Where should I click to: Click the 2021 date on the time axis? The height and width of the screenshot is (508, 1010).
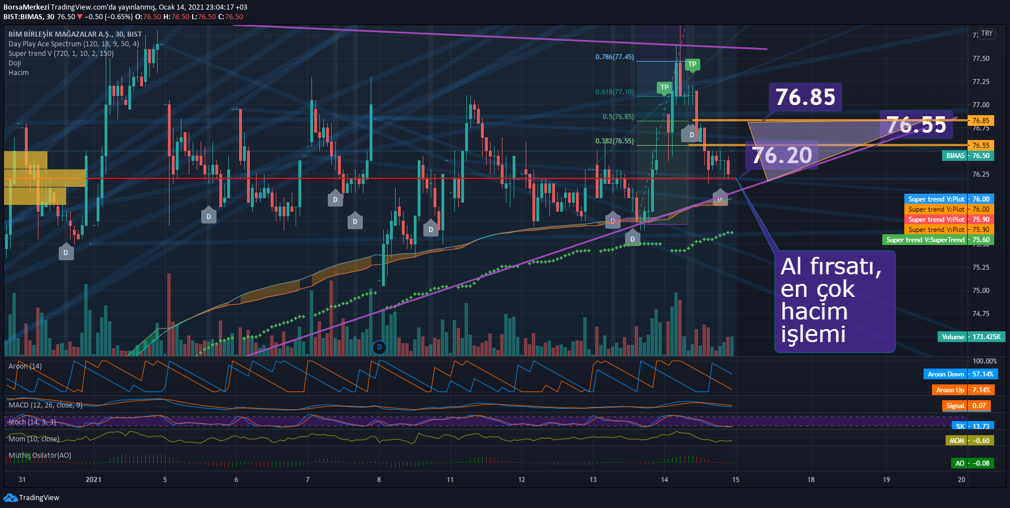[x=93, y=479]
